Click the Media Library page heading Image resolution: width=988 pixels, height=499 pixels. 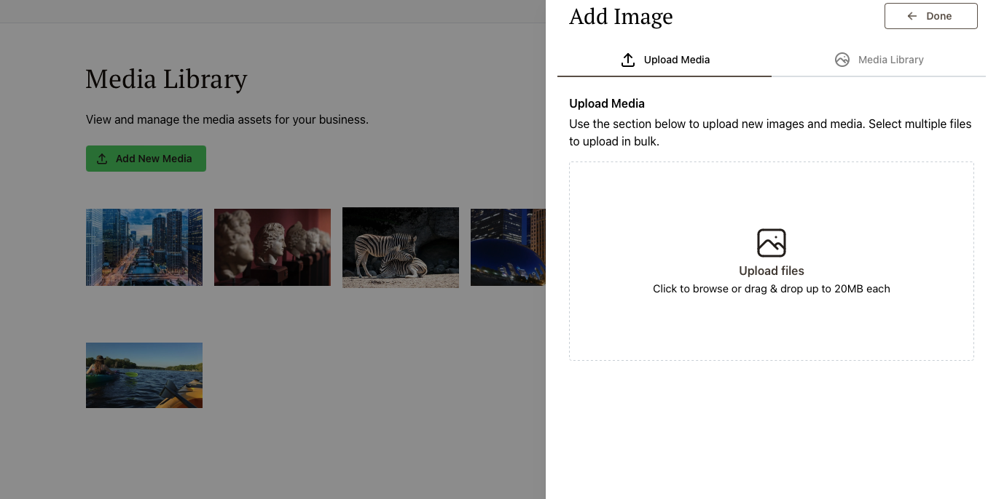pos(166,79)
